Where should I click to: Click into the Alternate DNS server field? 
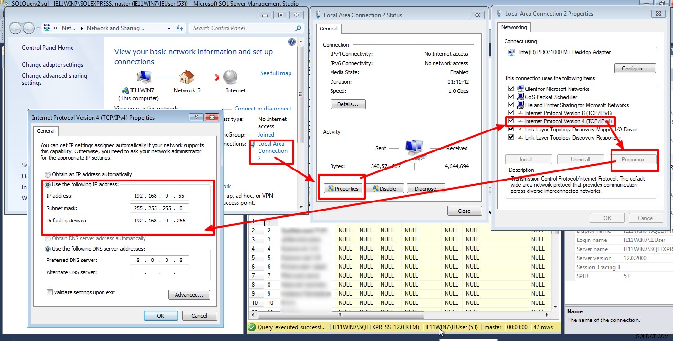159,272
